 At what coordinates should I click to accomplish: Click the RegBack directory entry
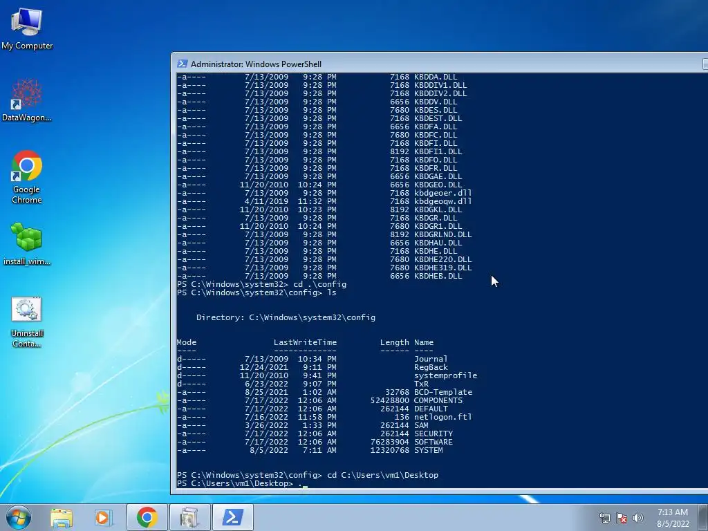pyautogui.click(x=431, y=368)
